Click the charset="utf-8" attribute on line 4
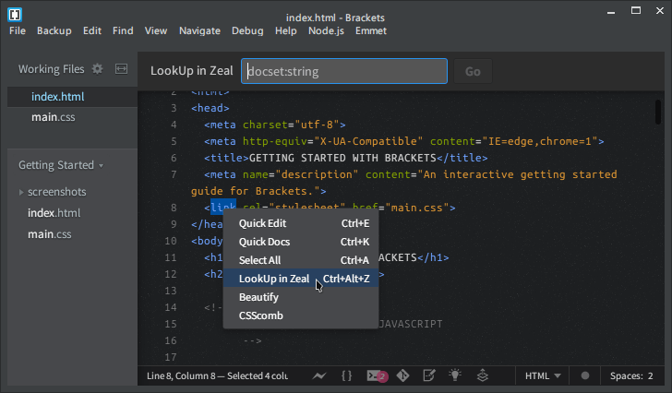Image resolution: width=672 pixels, height=393 pixels. tap(291, 125)
